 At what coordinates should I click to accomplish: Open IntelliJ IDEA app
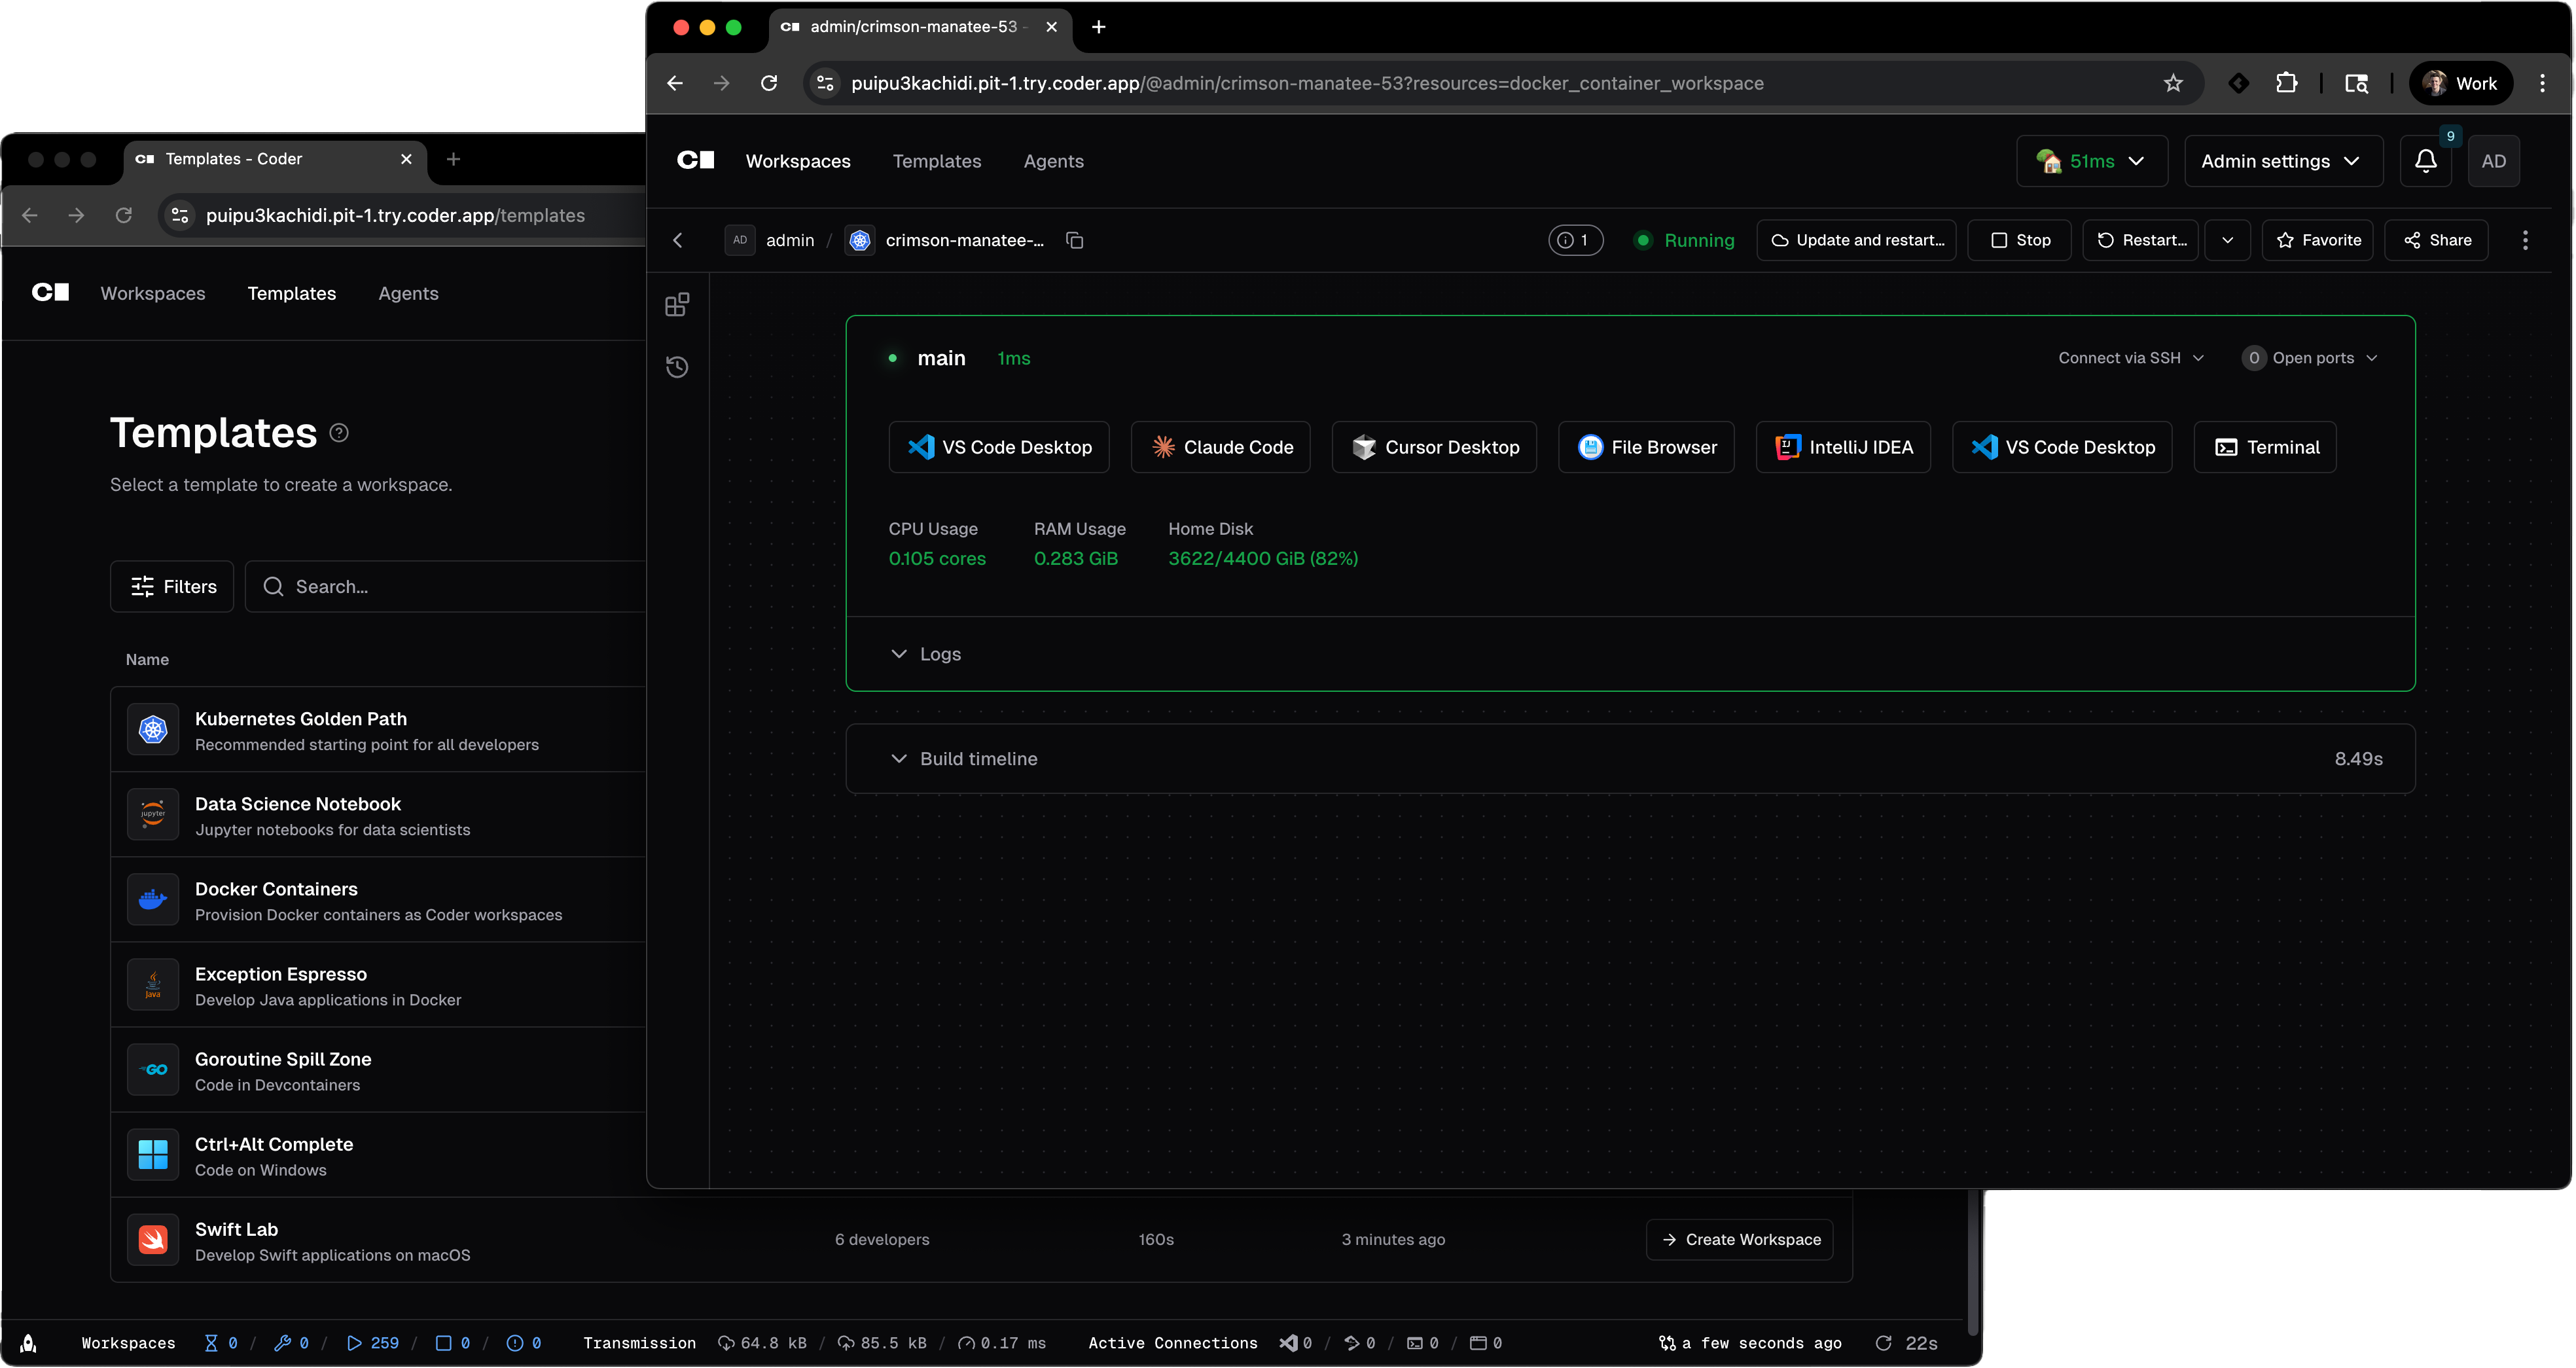click(x=1843, y=448)
